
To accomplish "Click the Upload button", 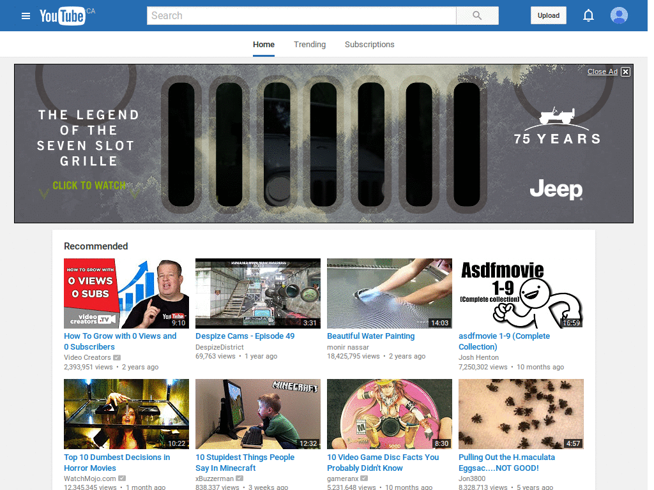I will (x=548, y=16).
